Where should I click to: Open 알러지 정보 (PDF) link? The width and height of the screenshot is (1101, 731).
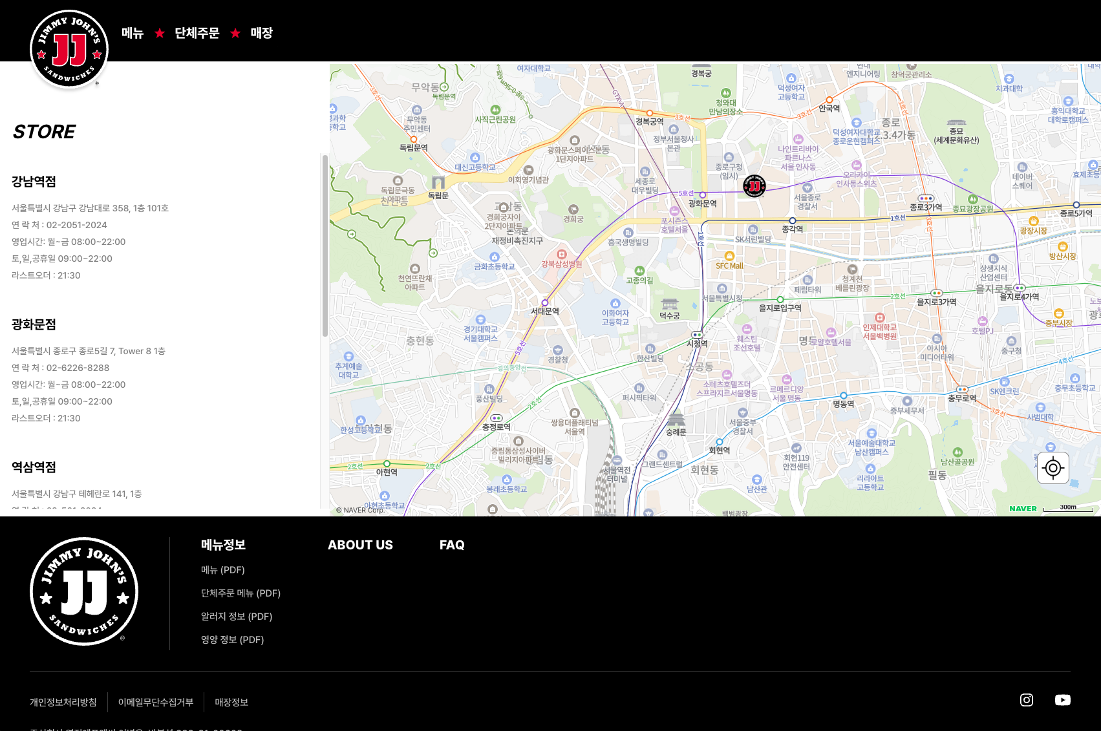click(237, 617)
